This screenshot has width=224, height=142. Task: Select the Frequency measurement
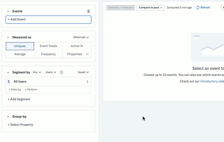(48, 54)
